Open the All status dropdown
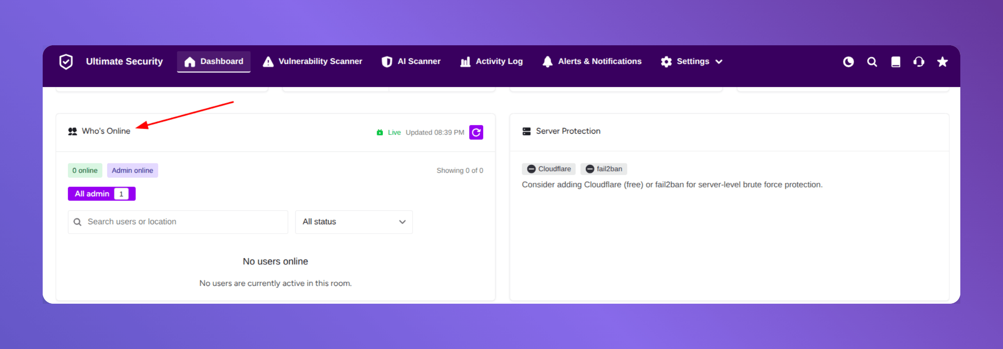 tap(354, 222)
